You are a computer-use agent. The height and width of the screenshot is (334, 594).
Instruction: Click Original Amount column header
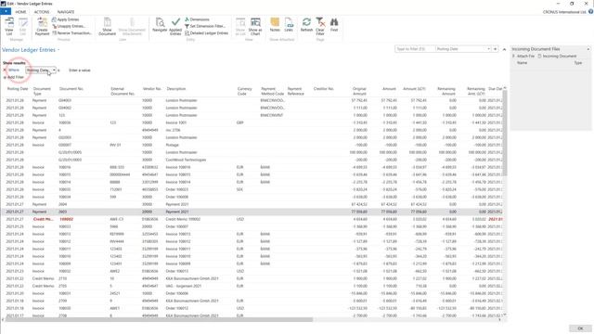359,91
